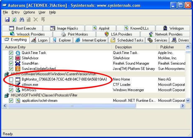This screenshot has width=193, height=138.
Task: Switch to the Winsock Providers tab
Action: click(x=27, y=34)
